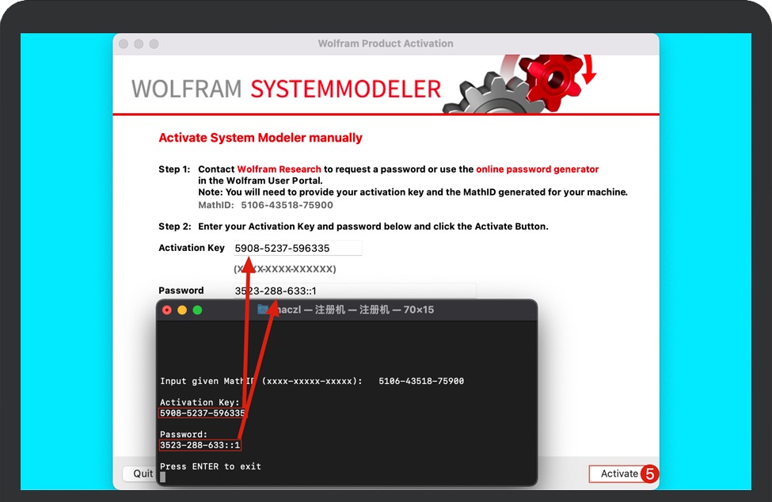Zoom the terminal with the green button

[198, 310]
